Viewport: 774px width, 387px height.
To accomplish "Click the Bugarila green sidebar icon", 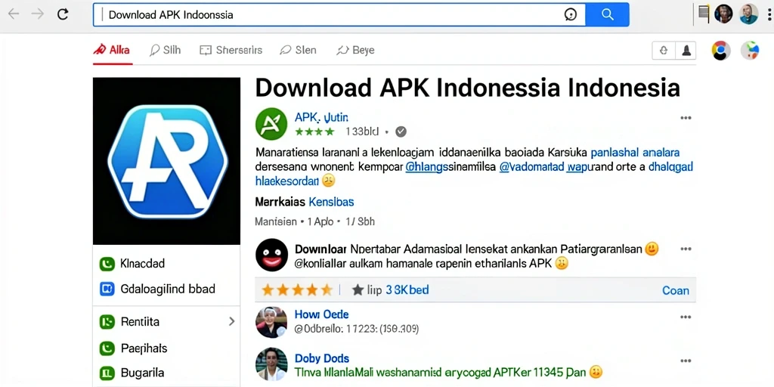I will [107, 373].
